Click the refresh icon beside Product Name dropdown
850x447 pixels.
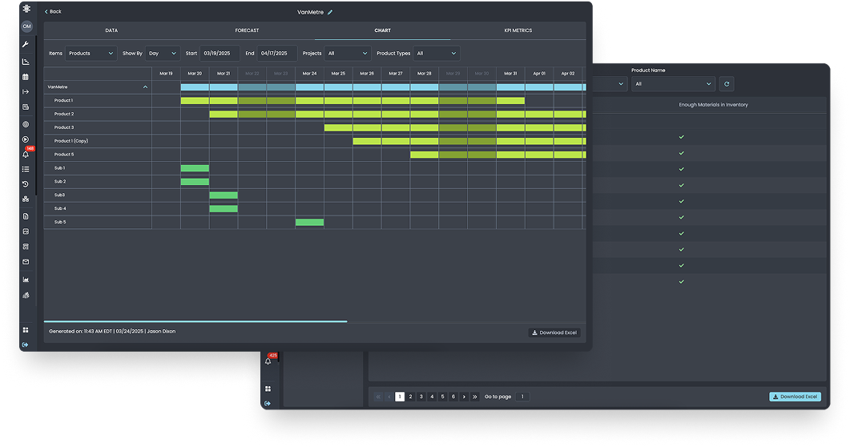(x=726, y=83)
